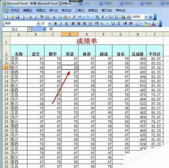The height and width of the screenshot is (168, 169).
Task: Click the Insert Function fx button
Action: pos(44,29)
